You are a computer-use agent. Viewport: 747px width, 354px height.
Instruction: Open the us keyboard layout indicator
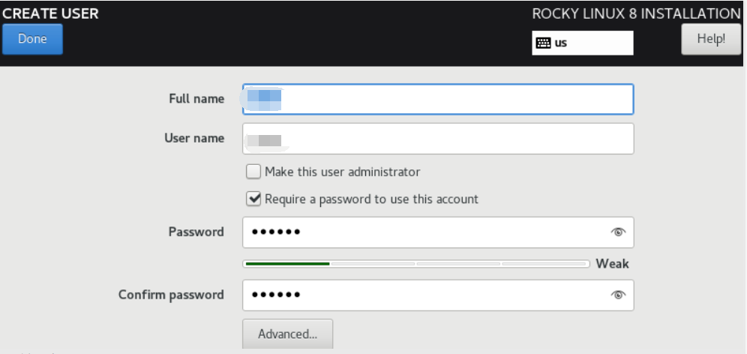point(583,43)
